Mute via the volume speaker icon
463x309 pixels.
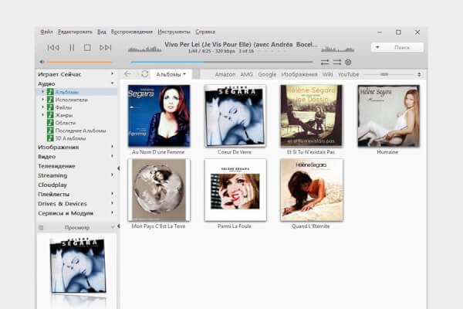point(42,62)
